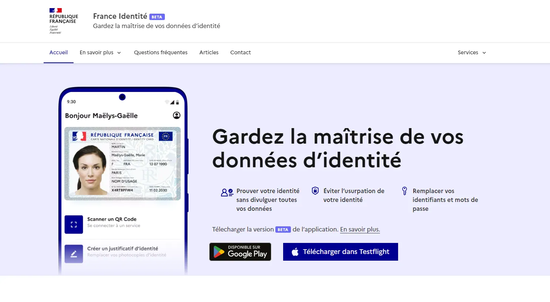The image size is (550, 302).
Task: Click the header tagline under France Identité
Action: coord(156,26)
